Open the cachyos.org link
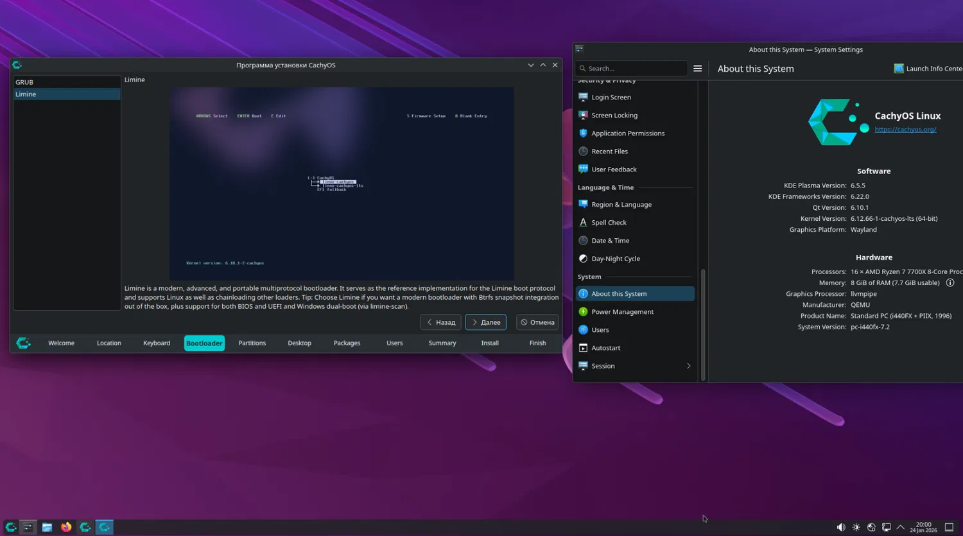963x536 pixels. (x=905, y=130)
